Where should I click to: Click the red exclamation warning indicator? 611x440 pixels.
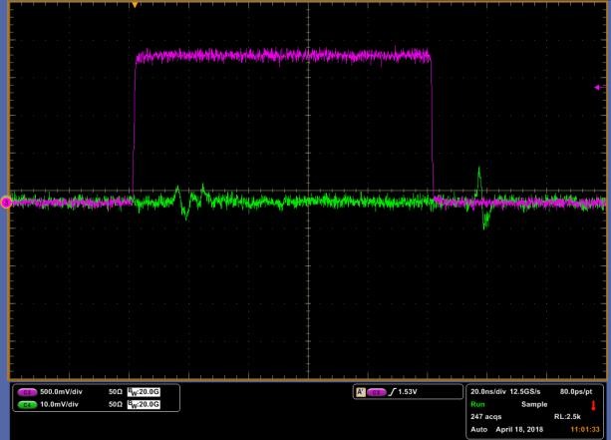point(593,405)
